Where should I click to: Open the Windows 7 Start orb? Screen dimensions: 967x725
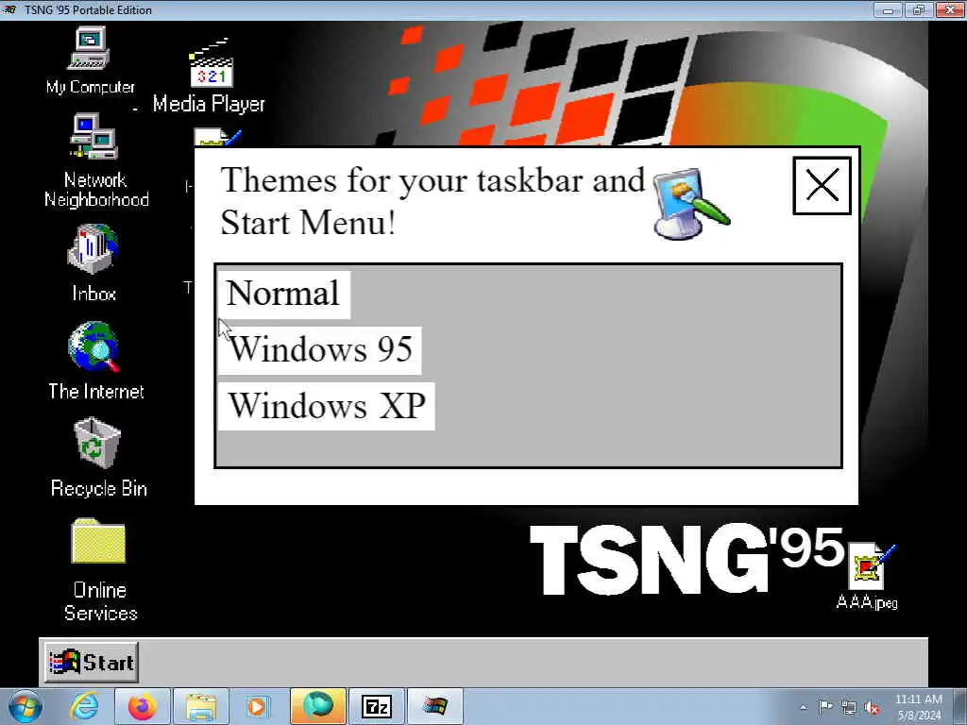25,706
